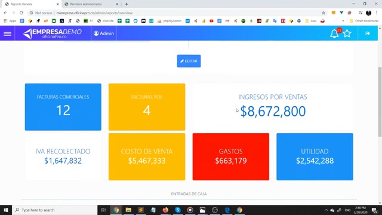Click the favorites star icon in header
382x215 pixels.
[347, 33]
